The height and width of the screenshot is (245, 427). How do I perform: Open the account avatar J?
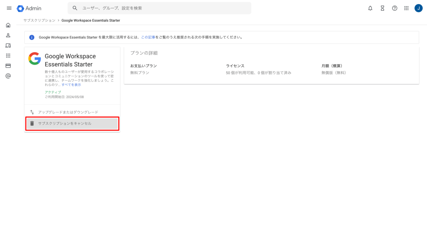point(418,8)
